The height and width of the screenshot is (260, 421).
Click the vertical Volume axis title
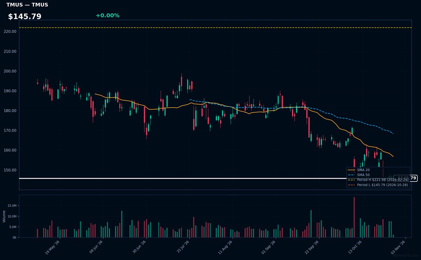tap(4, 216)
